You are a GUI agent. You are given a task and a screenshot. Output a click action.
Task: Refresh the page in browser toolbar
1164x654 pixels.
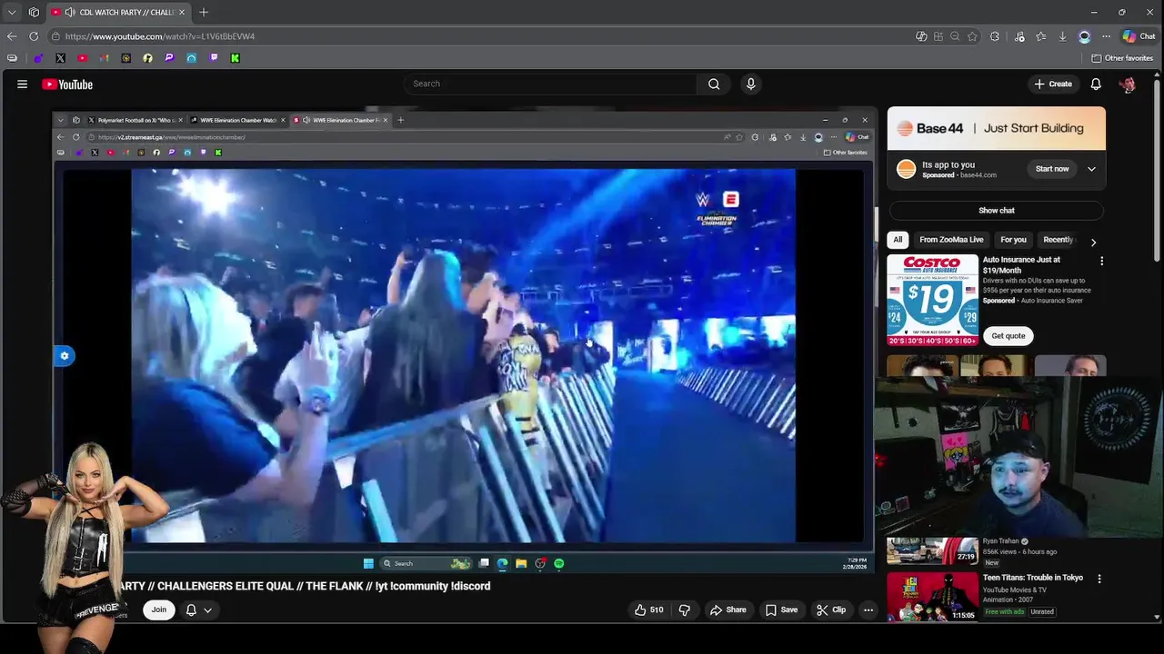pos(34,36)
